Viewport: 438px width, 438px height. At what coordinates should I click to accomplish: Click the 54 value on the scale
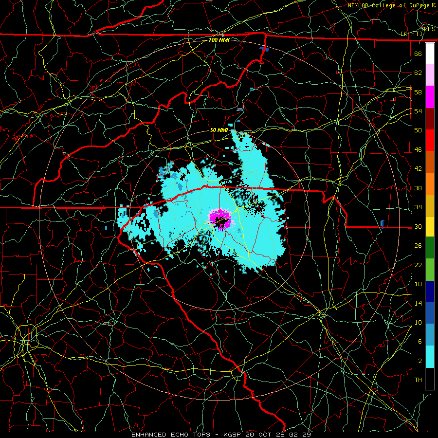pyautogui.click(x=418, y=111)
